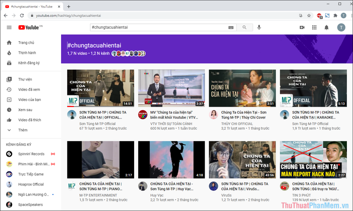Image resolution: width=353 pixels, height=211 pixels.
Task: Open Trực Tiếp Game channel
Action: [31, 174]
